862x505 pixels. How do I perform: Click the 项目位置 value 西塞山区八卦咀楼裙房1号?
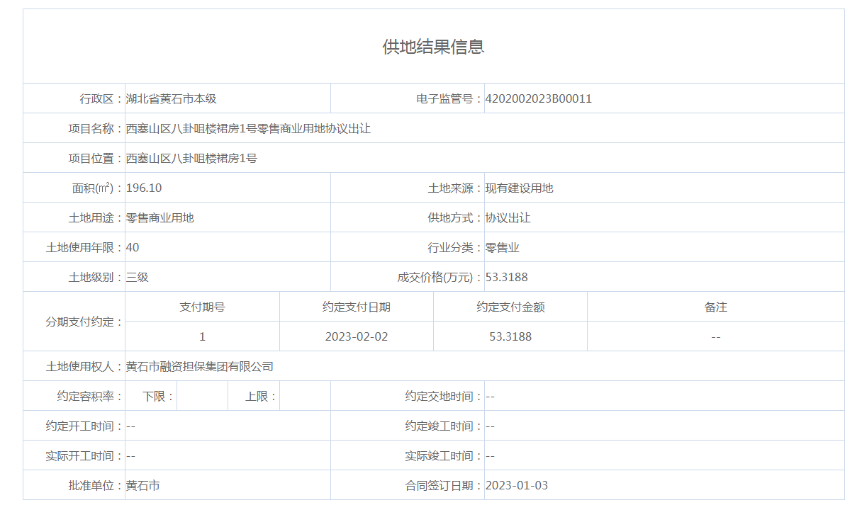[x=191, y=158]
